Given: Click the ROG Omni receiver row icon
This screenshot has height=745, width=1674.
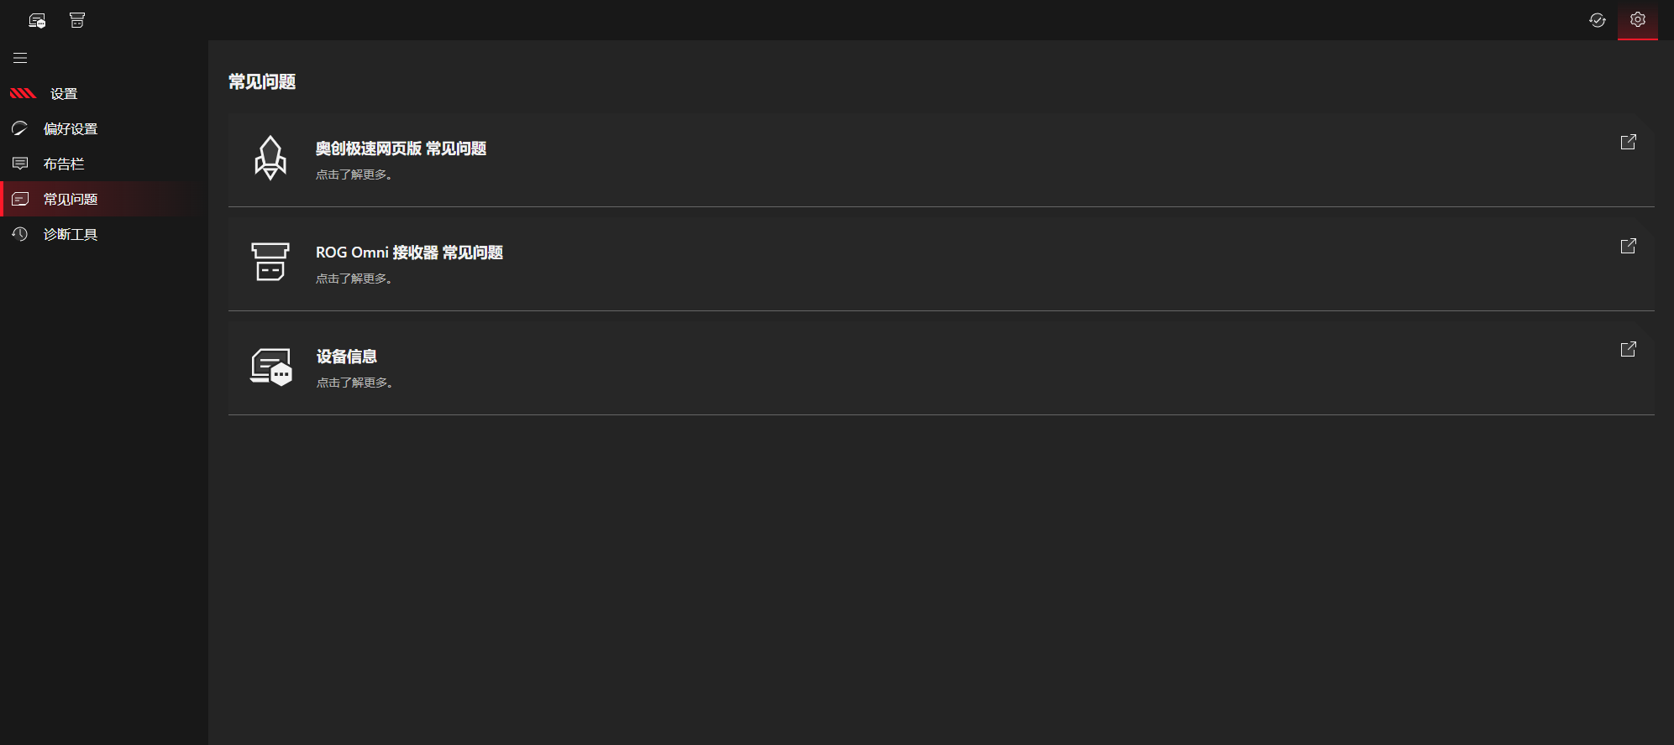Looking at the screenshot, I should click(270, 262).
